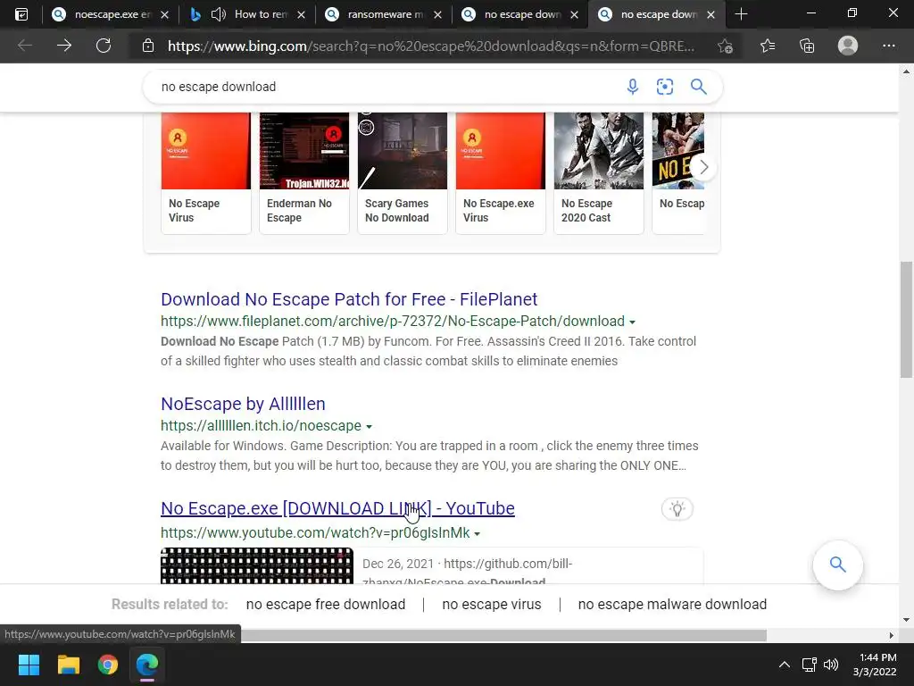The width and height of the screenshot is (914, 686).
Task: Click the browser forward arrow
Action: (x=64, y=46)
